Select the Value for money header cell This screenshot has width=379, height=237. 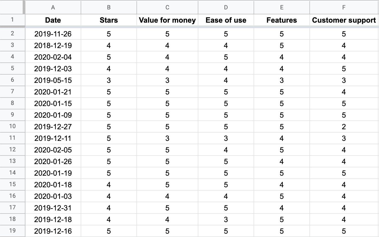(167, 20)
